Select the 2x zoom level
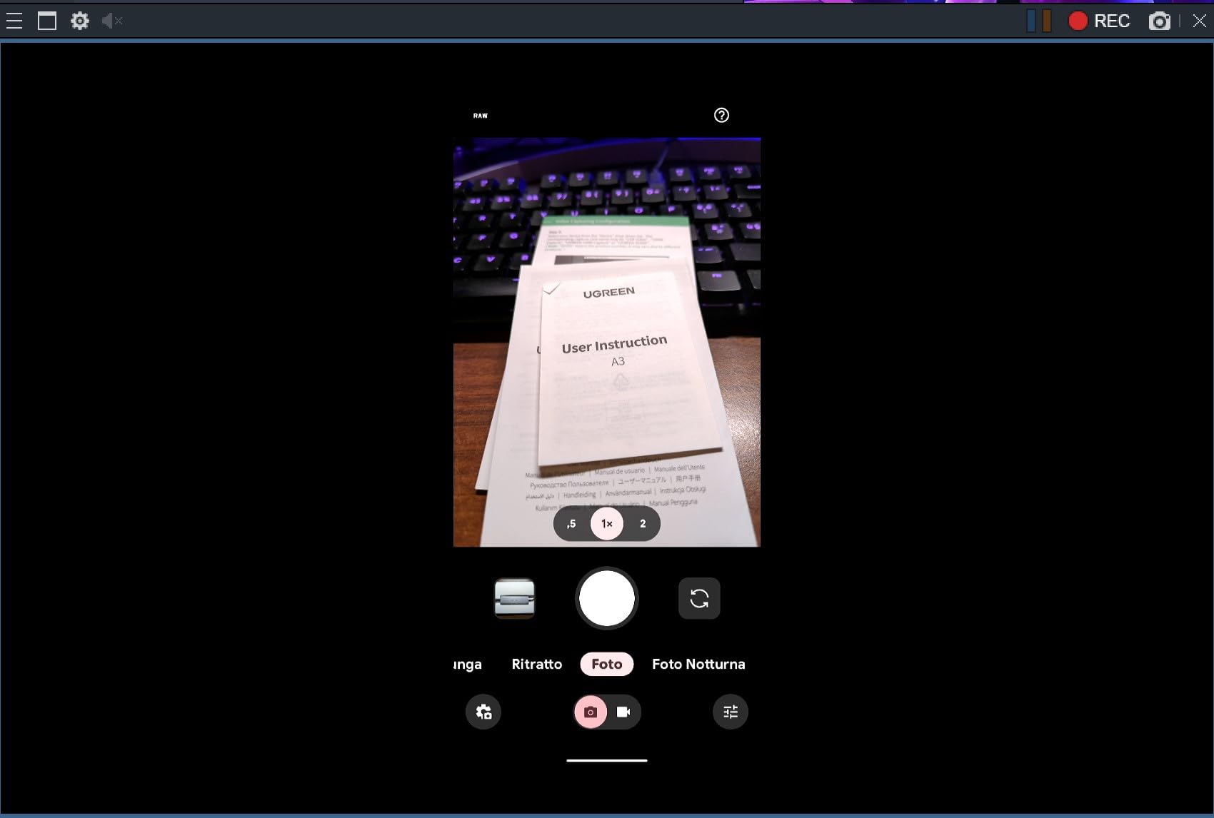1214x818 pixels. (x=643, y=524)
